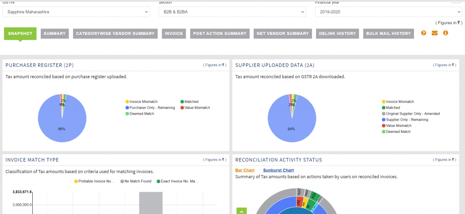Toggle Invoice Mismatch legend in Purchaser Register

tap(142, 102)
